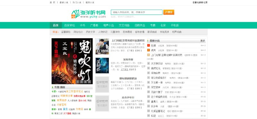Select the 人物传记 channel link
Image resolution: width=257 pixels, height=119 pixels.
(103, 32)
